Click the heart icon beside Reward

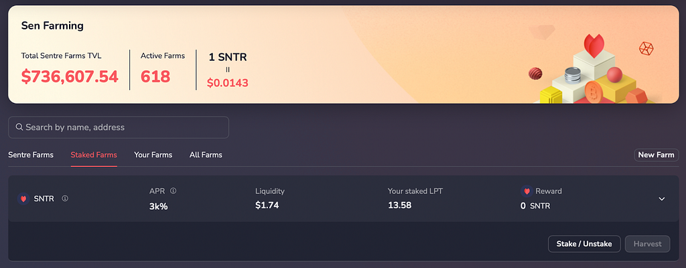[527, 191]
